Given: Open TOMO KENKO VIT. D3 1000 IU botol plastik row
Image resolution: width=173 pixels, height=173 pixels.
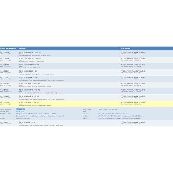Looking at the screenshot, I should 30,52.
